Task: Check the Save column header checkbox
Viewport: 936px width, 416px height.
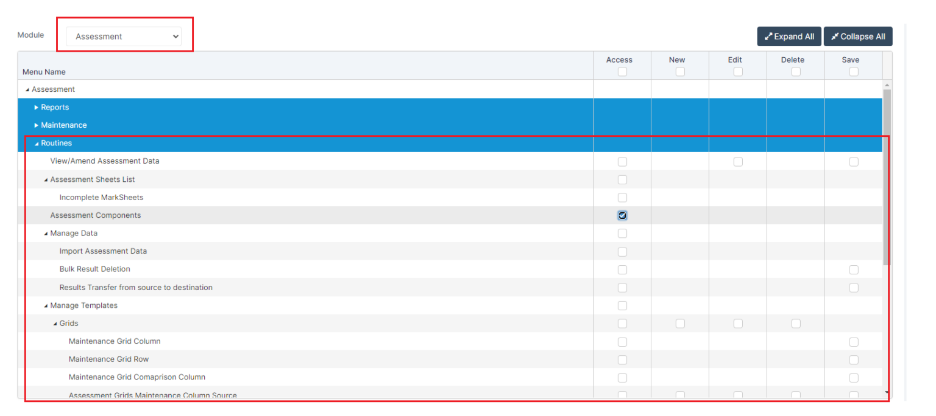Action: point(853,71)
